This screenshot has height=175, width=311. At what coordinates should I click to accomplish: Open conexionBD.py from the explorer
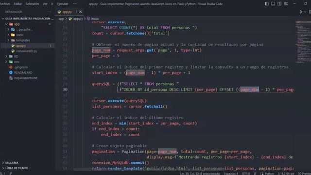[x=27, y=51]
